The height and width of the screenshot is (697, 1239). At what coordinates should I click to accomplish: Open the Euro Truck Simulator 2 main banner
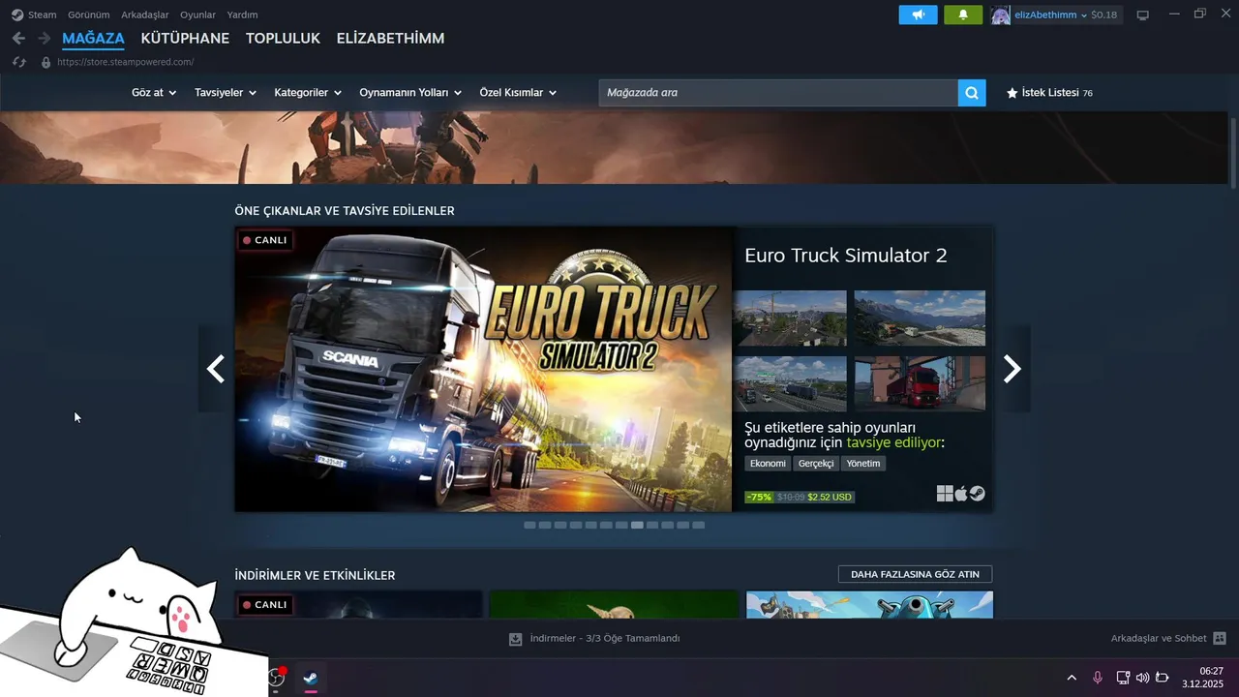[x=483, y=369]
